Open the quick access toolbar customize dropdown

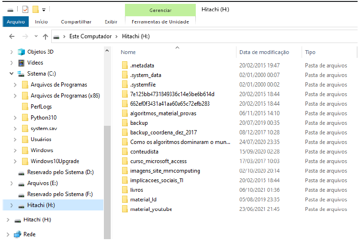(x=44, y=10)
